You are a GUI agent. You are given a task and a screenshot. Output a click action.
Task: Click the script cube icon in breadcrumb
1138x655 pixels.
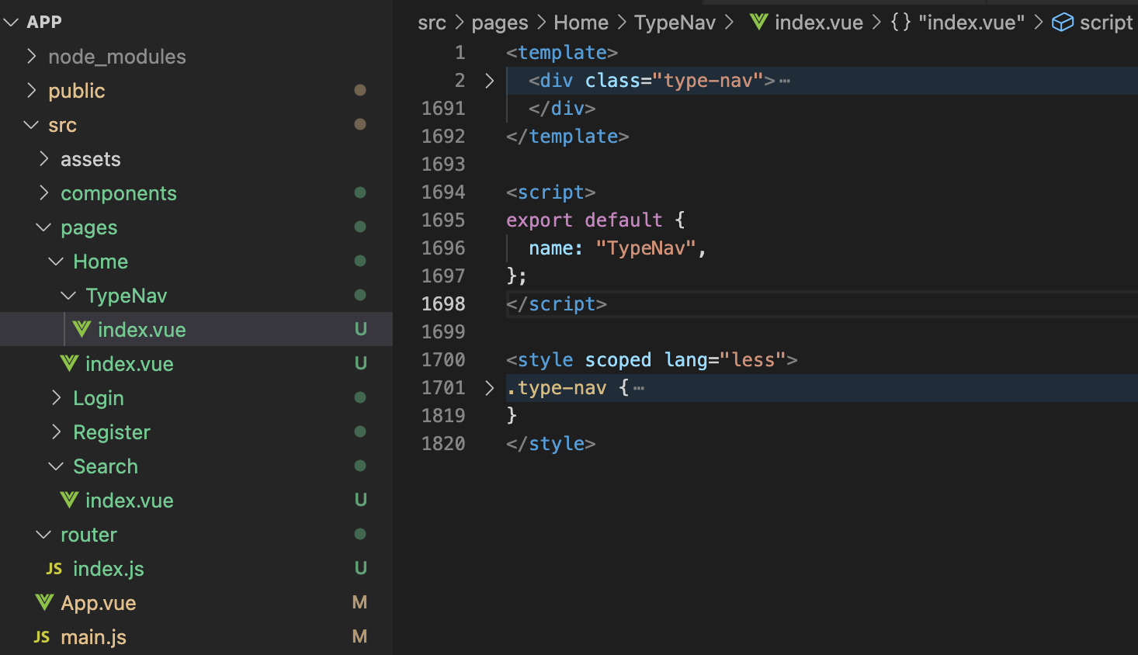(1062, 23)
